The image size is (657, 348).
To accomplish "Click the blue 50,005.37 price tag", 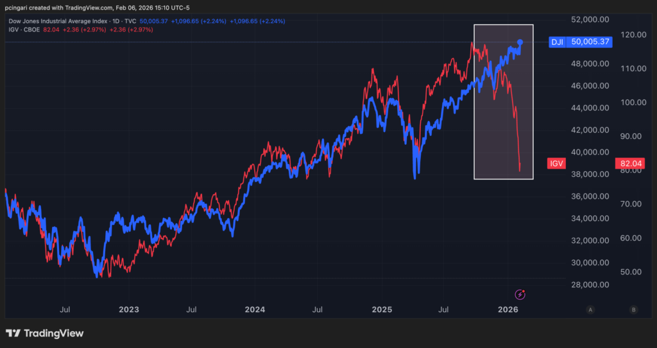I will 590,42.
